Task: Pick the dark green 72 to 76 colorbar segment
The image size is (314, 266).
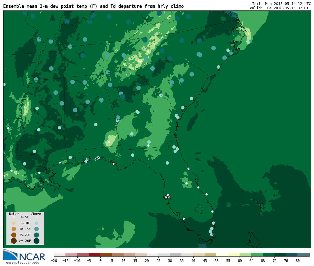Action: click(x=280, y=255)
